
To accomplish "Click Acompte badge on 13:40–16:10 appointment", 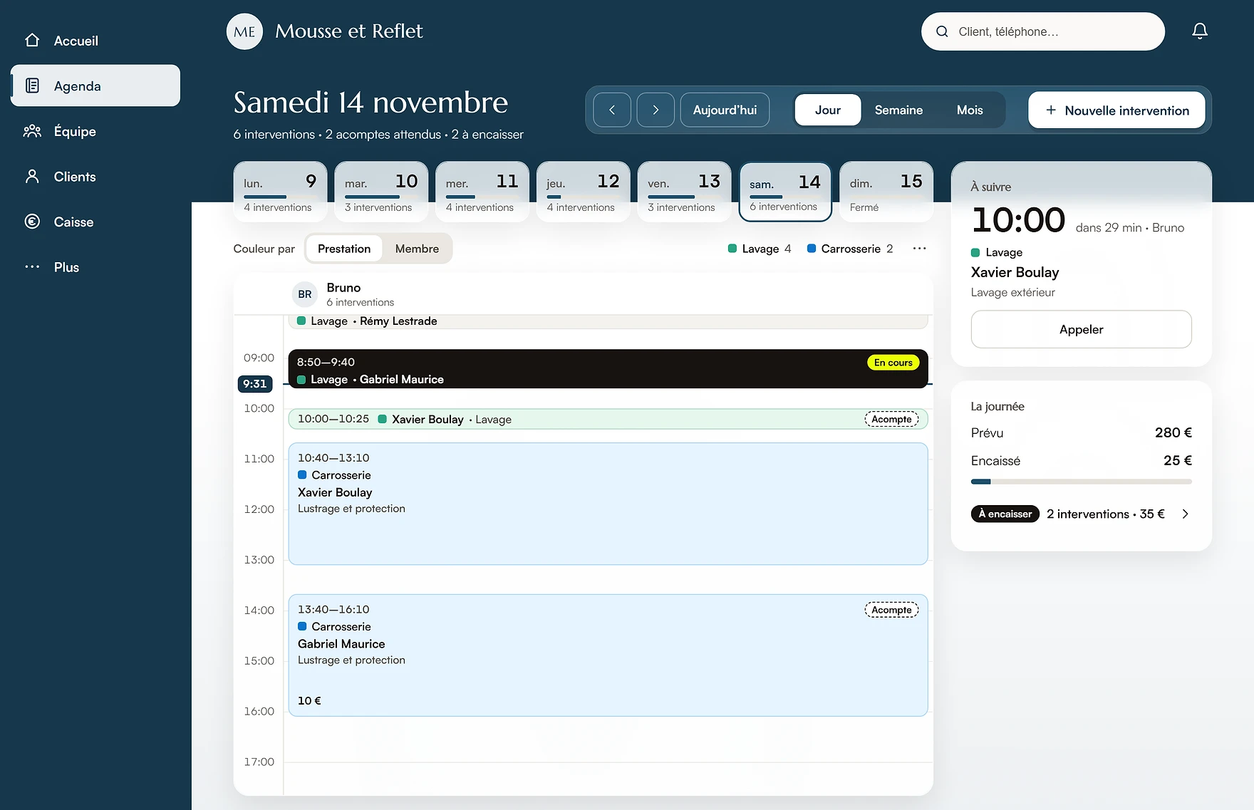I will pyautogui.click(x=891, y=610).
